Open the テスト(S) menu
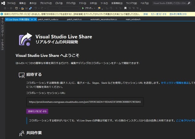The image size is (195, 139). click(83, 3)
